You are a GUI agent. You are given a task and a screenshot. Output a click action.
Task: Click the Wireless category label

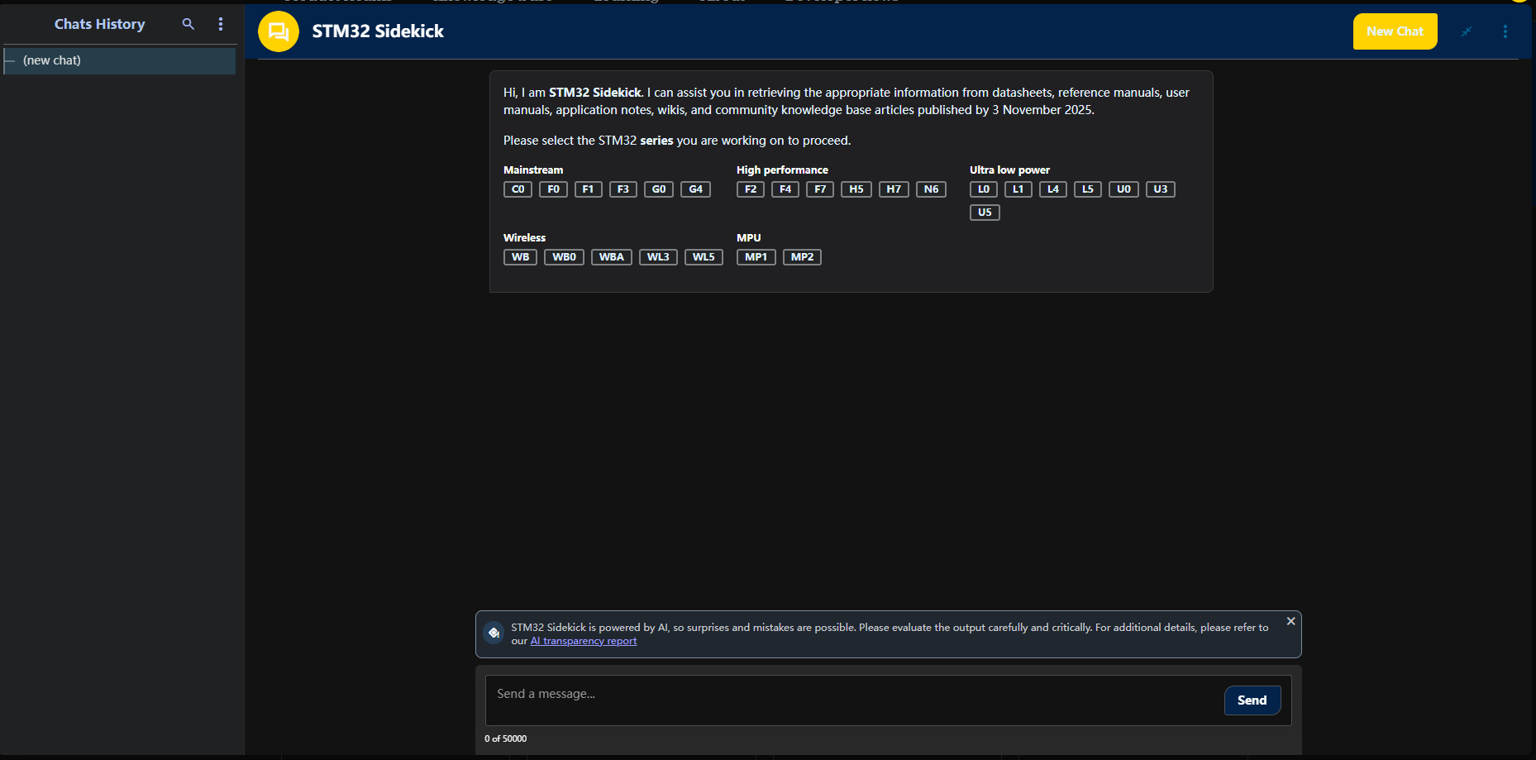pos(524,237)
